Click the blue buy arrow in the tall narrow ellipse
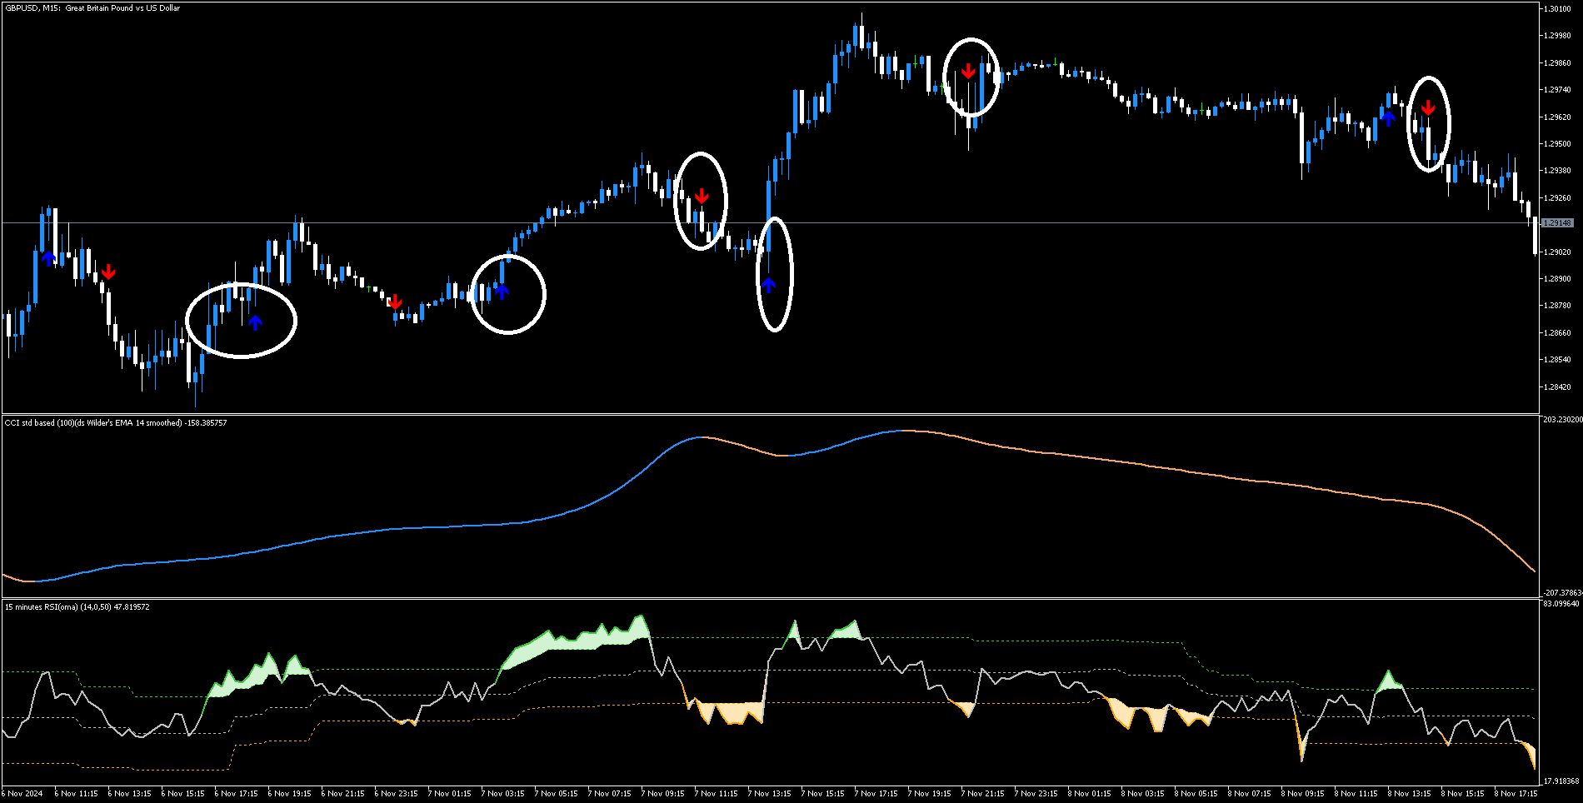 click(x=768, y=285)
